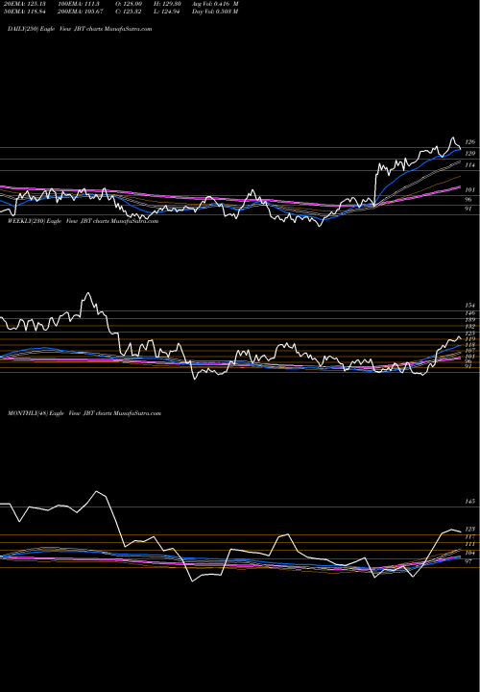Click the 114 price label on daily chart
The image size is (480, 692).
470,165
